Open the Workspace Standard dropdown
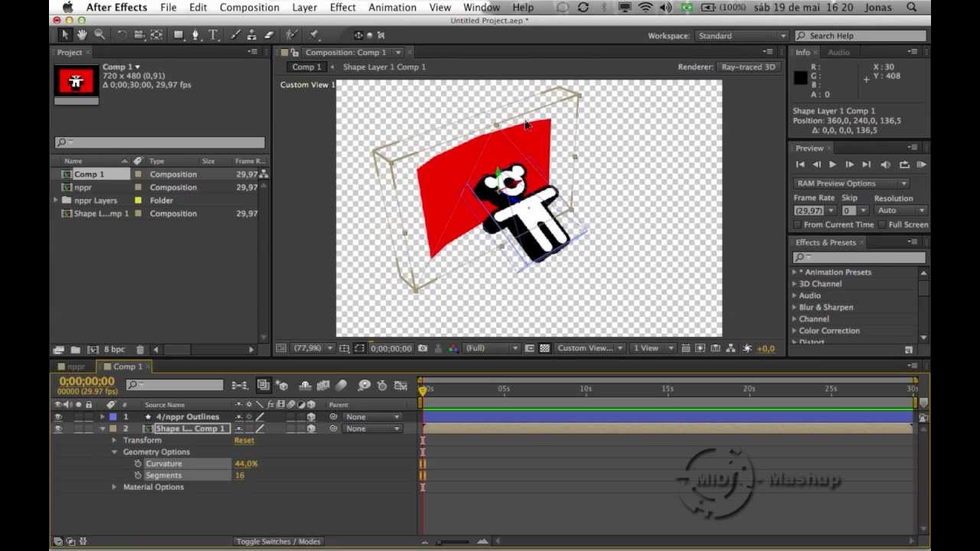 coord(741,36)
